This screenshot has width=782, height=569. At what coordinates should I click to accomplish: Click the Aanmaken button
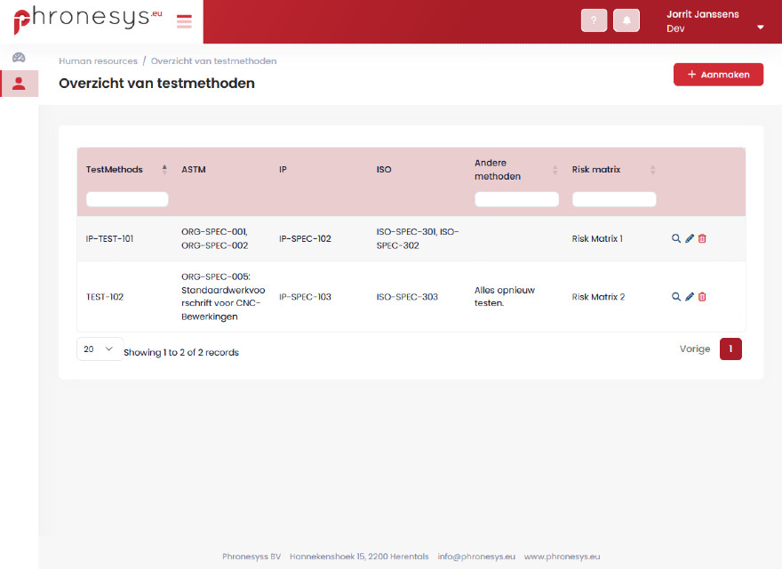pos(718,75)
